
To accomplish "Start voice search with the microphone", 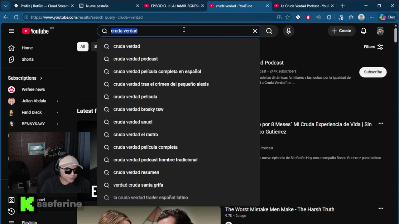I will pos(289,31).
